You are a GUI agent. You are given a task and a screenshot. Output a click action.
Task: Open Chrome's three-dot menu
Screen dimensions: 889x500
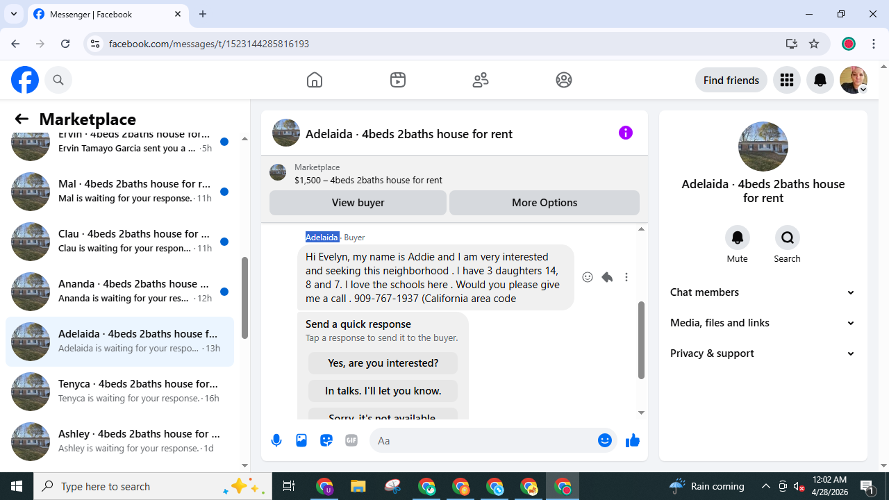coord(873,44)
